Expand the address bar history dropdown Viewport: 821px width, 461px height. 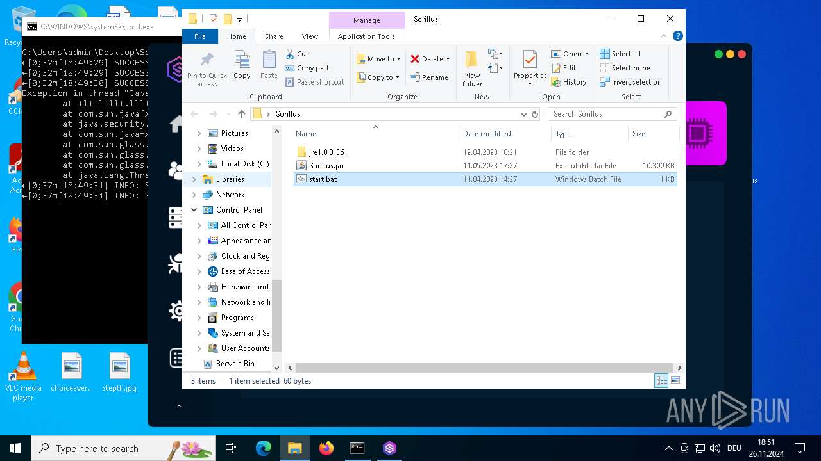(x=524, y=114)
